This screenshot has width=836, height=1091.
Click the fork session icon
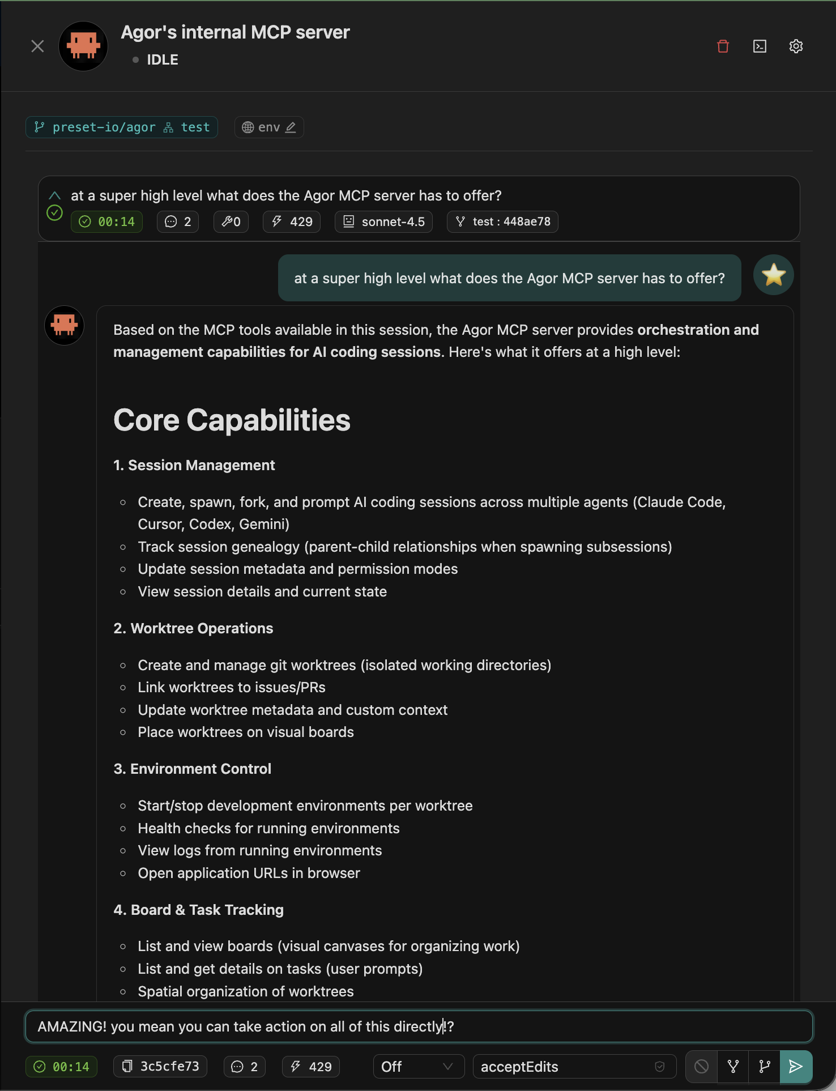coord(733,1067)
